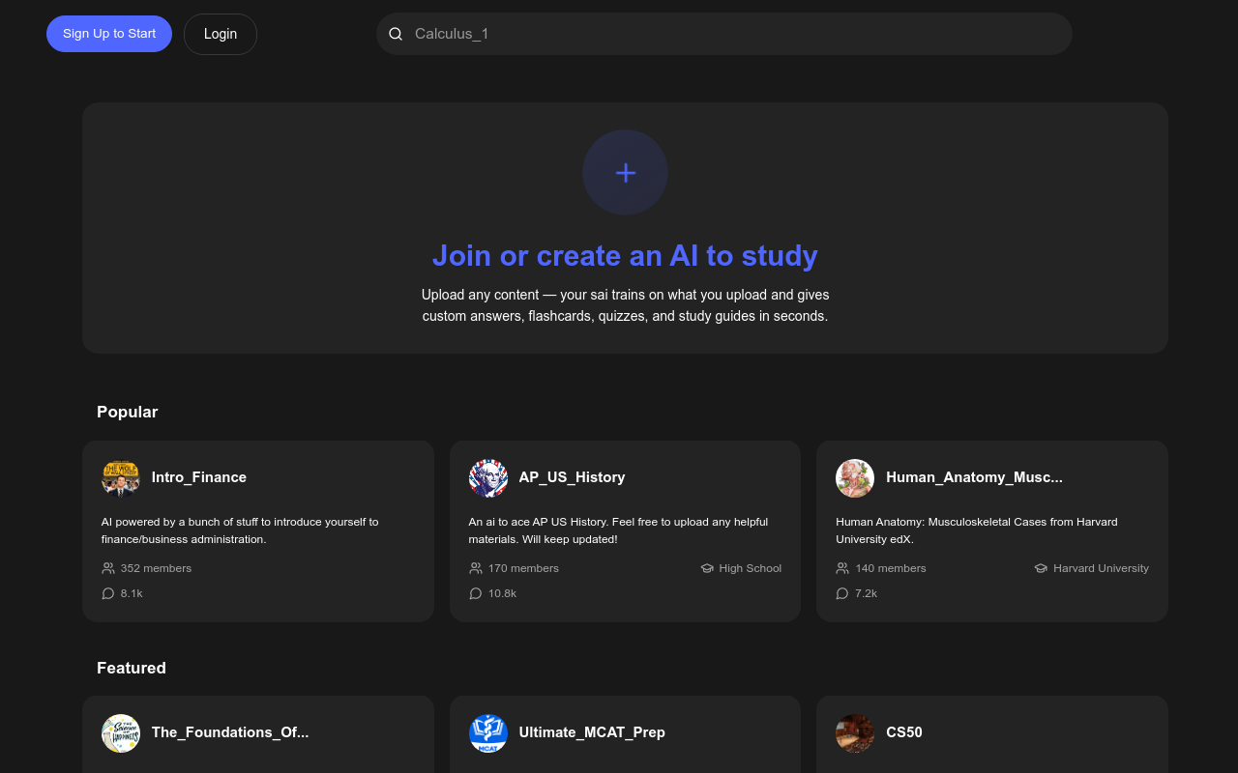Click graduation cap icon beside High School
Screen dimensions: 1238x773
707,568
